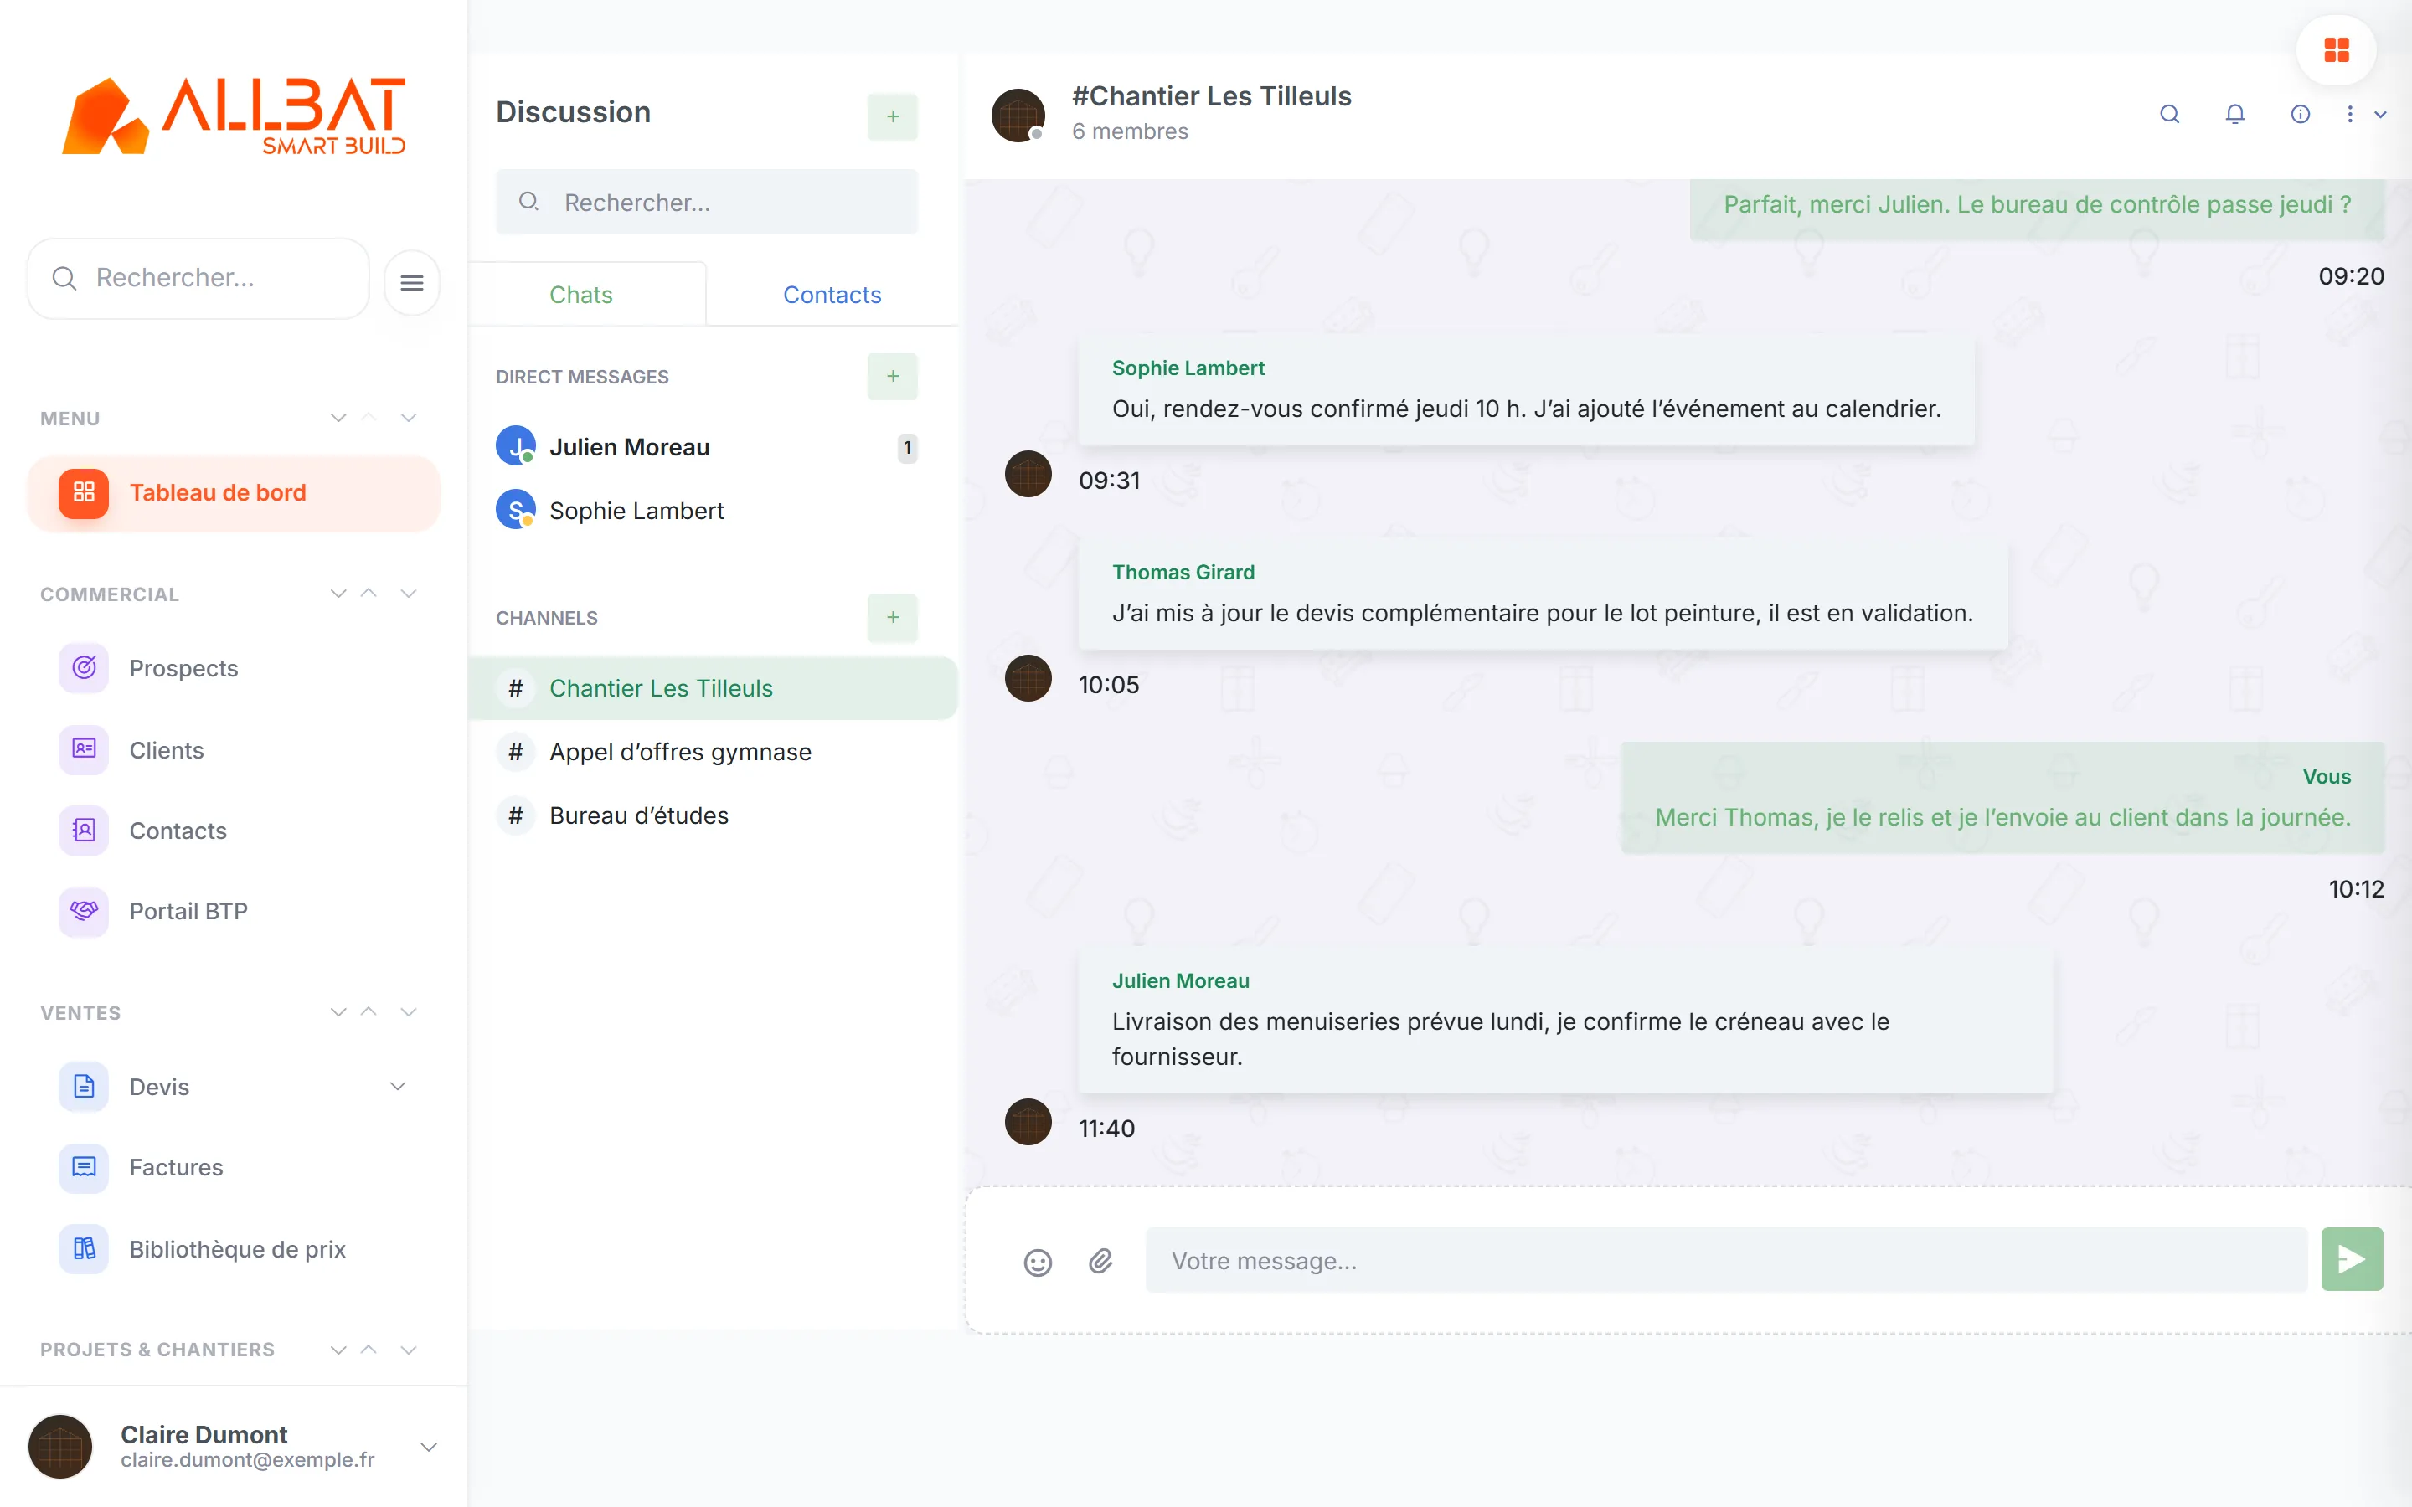Screen dimensions: 2412x1507
Task: Collapse the VENTES section up chevron
Action: tap(368, 1011)
